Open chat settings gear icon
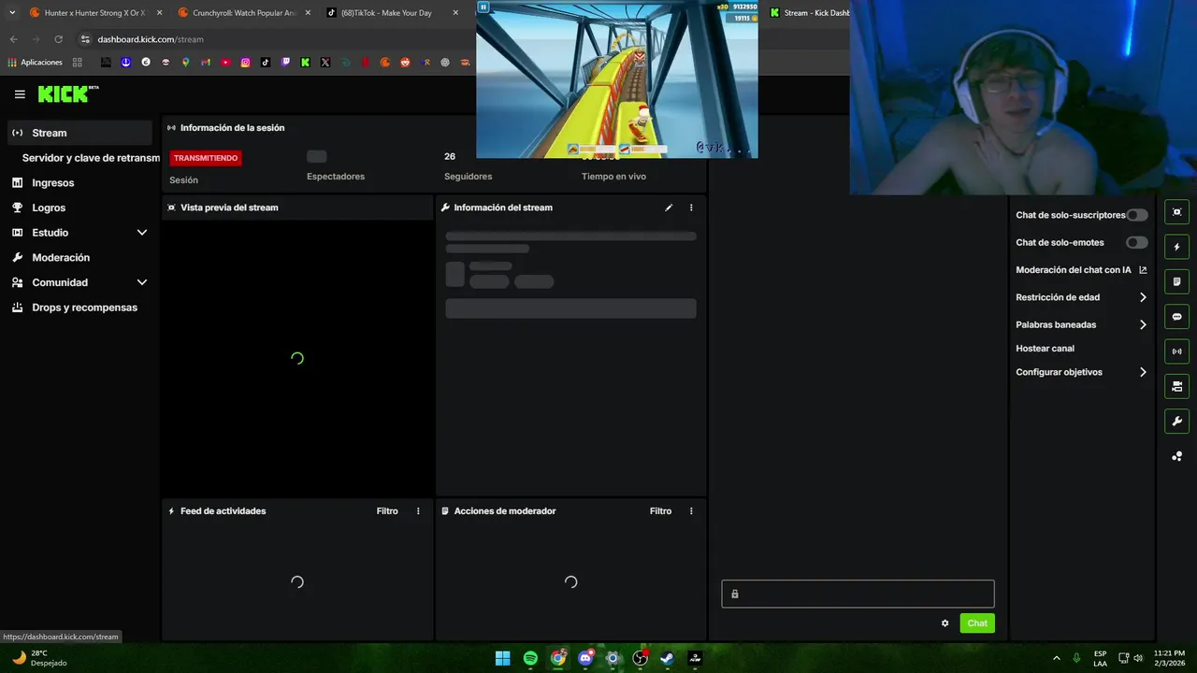 pos(945,623)
